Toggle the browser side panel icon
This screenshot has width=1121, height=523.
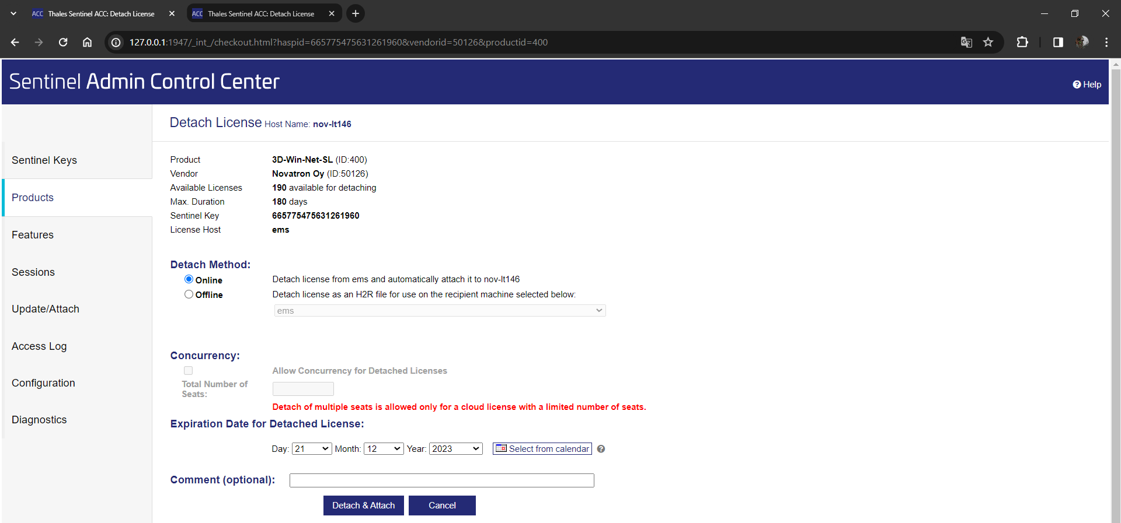(1058, 42)
